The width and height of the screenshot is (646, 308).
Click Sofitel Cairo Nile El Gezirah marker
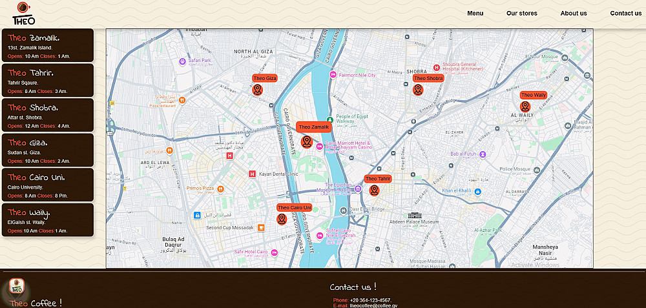320,235
